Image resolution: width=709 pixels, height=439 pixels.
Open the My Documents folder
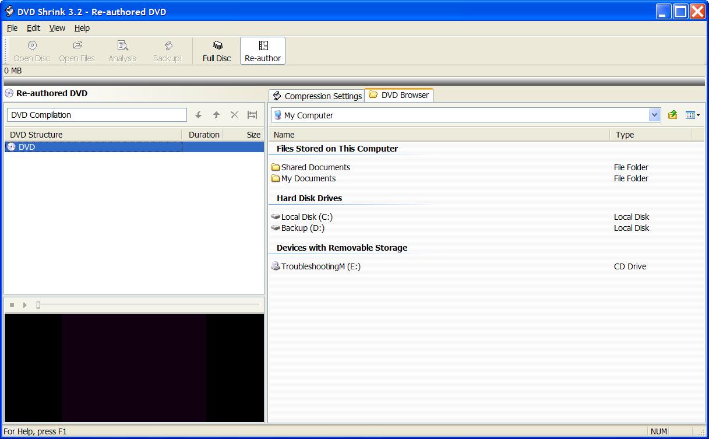(x=308, y=178)
